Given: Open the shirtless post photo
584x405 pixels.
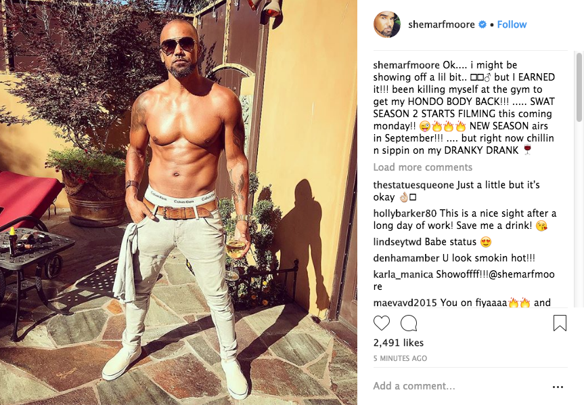Looking at the screenshot, I should (x=179, y=202).
